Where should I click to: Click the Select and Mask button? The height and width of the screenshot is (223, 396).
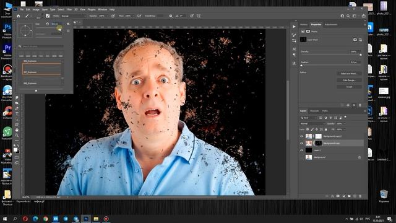[x=349, y=74]
